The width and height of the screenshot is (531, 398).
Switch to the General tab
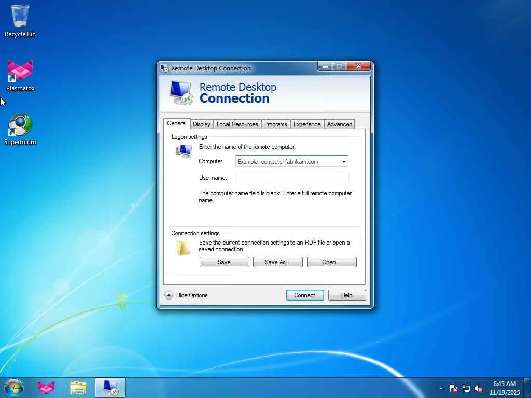point(177,123)
